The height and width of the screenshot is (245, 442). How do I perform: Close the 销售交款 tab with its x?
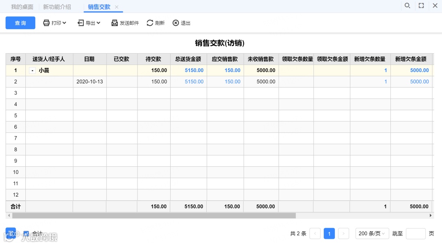(x=117, y=7)
